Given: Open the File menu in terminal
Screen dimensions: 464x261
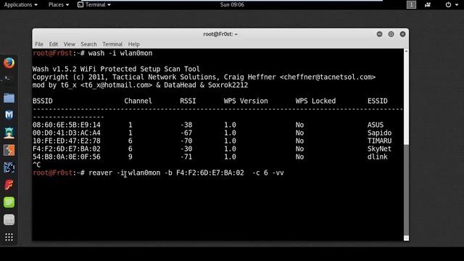Looking at the screenshot, I should click(39, 44).
